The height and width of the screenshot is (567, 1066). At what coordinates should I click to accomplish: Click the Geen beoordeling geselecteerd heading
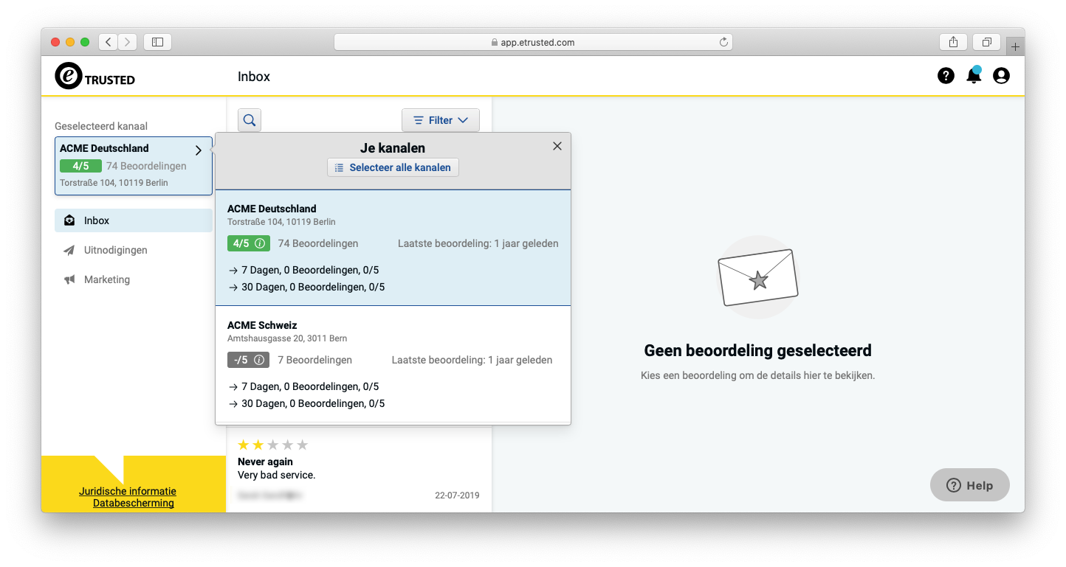pos(757,350)
